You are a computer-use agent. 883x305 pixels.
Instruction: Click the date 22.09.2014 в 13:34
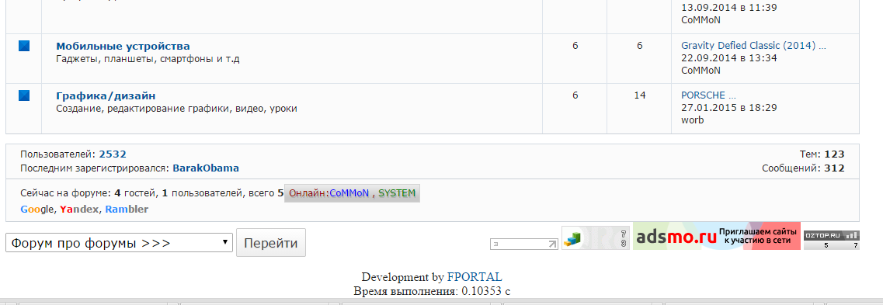pyautogui.click(x=729, y=58)
